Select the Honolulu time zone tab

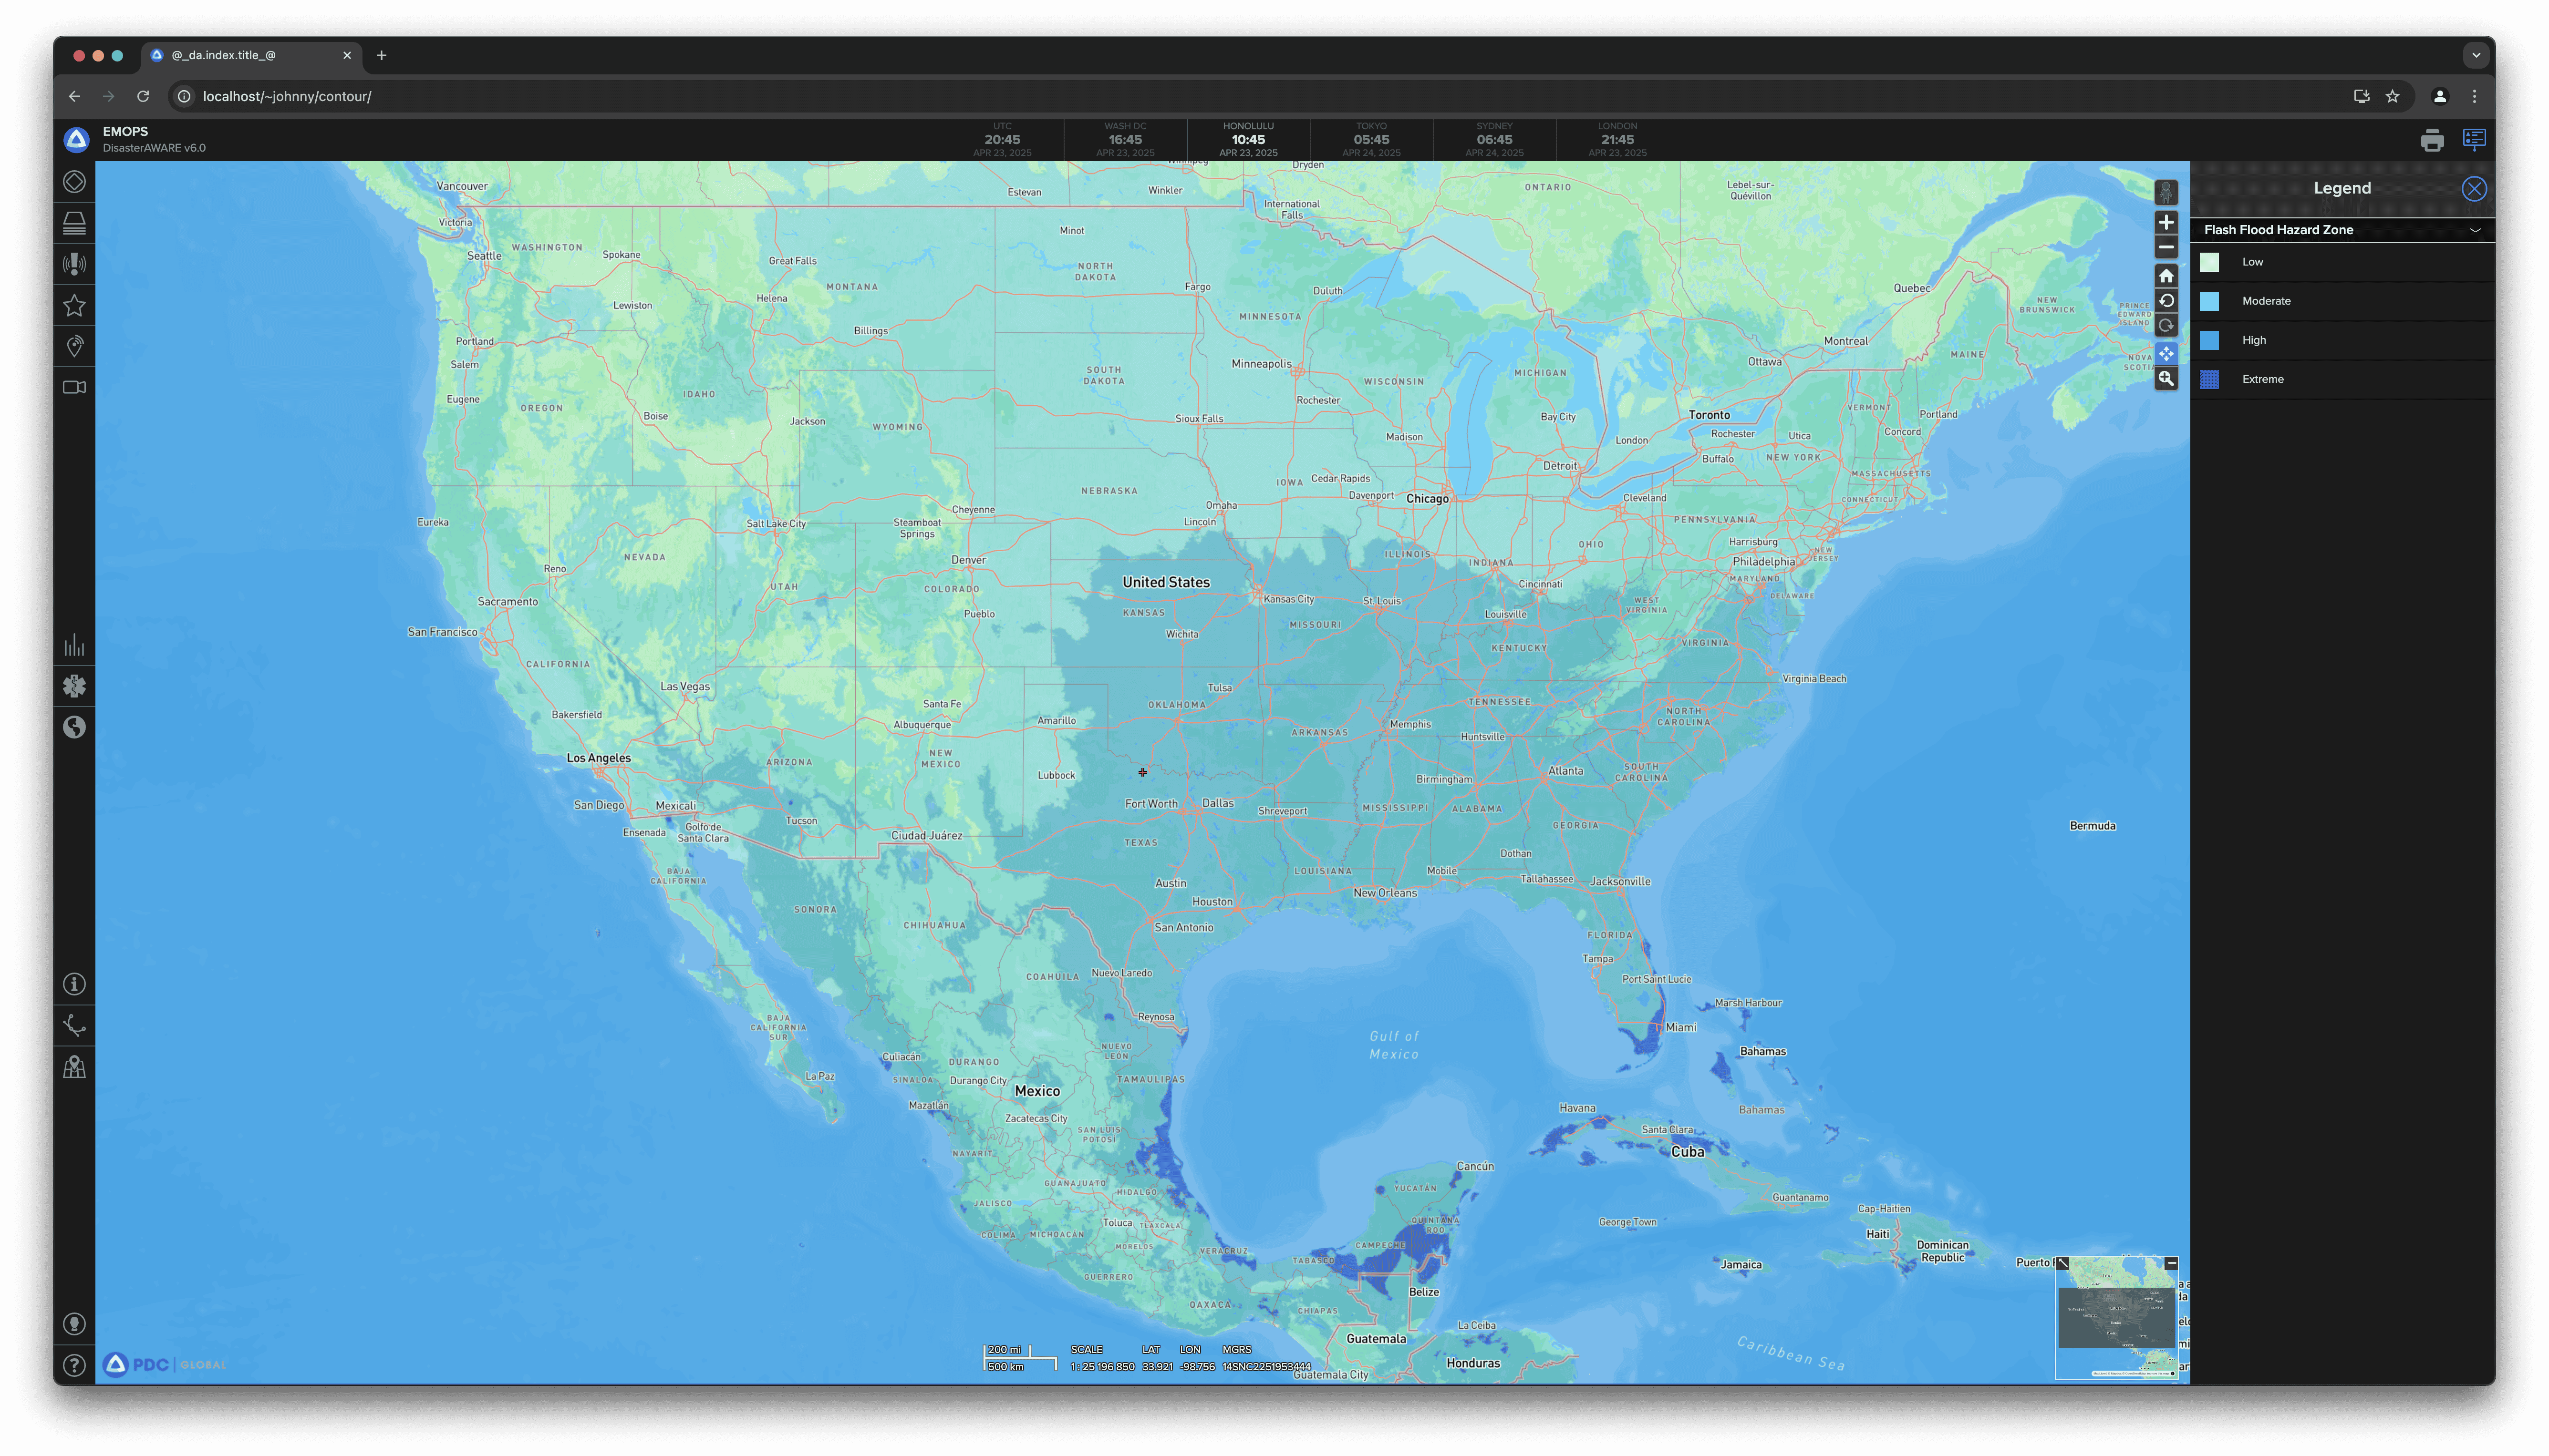click(x=1247, y=140)
